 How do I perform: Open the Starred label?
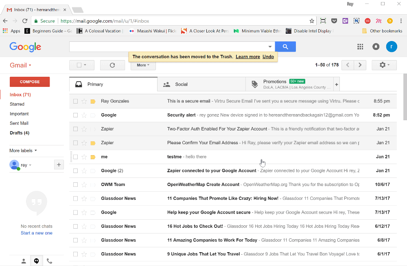click(x=17, y=104)
